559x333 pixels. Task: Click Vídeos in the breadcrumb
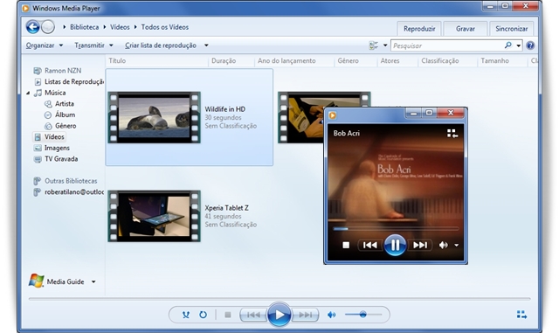120,27
